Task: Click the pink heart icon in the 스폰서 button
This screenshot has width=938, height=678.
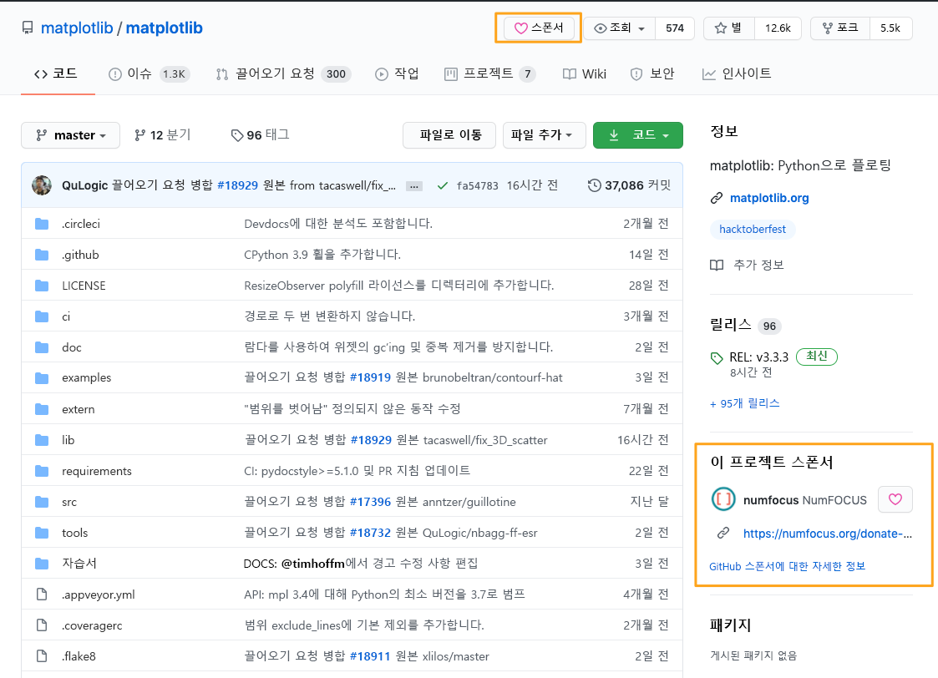Action: [x=520, y=28]
